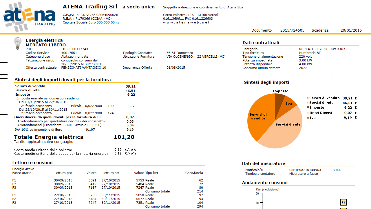The image size is (371, 209).
Task: Click the Consumo totale 214 value
Action: [x=200, y=191]
